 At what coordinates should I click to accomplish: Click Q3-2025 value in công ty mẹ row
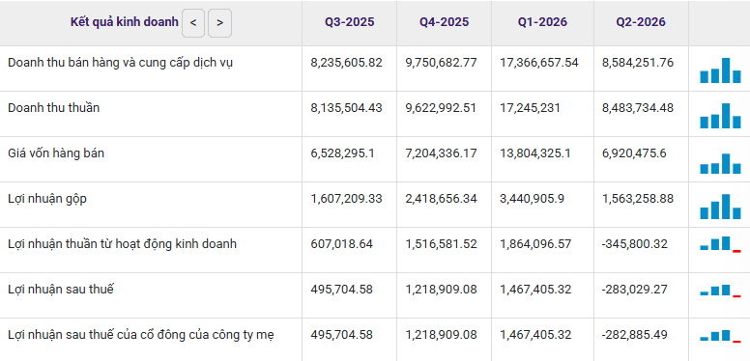(341, 335)
